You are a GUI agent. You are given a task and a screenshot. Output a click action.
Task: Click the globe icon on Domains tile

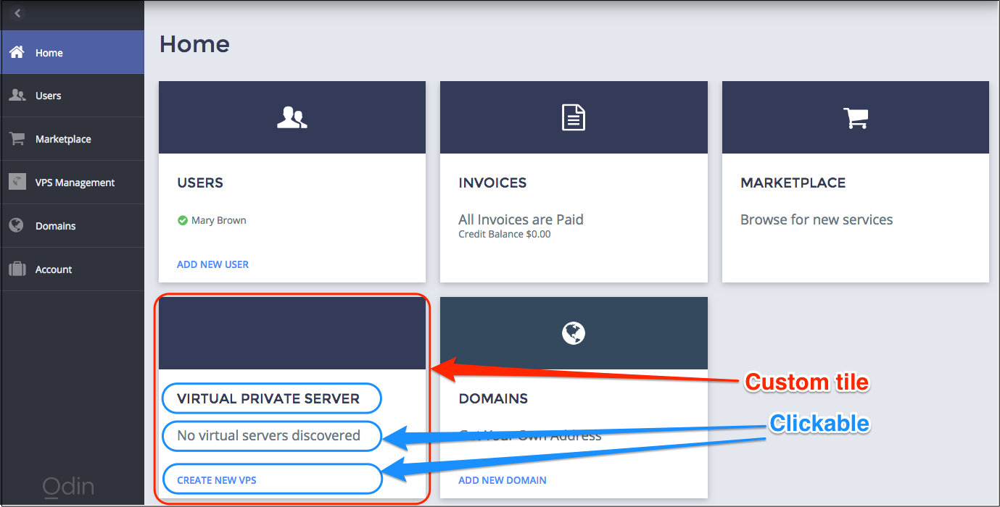(x=573, y=333)
